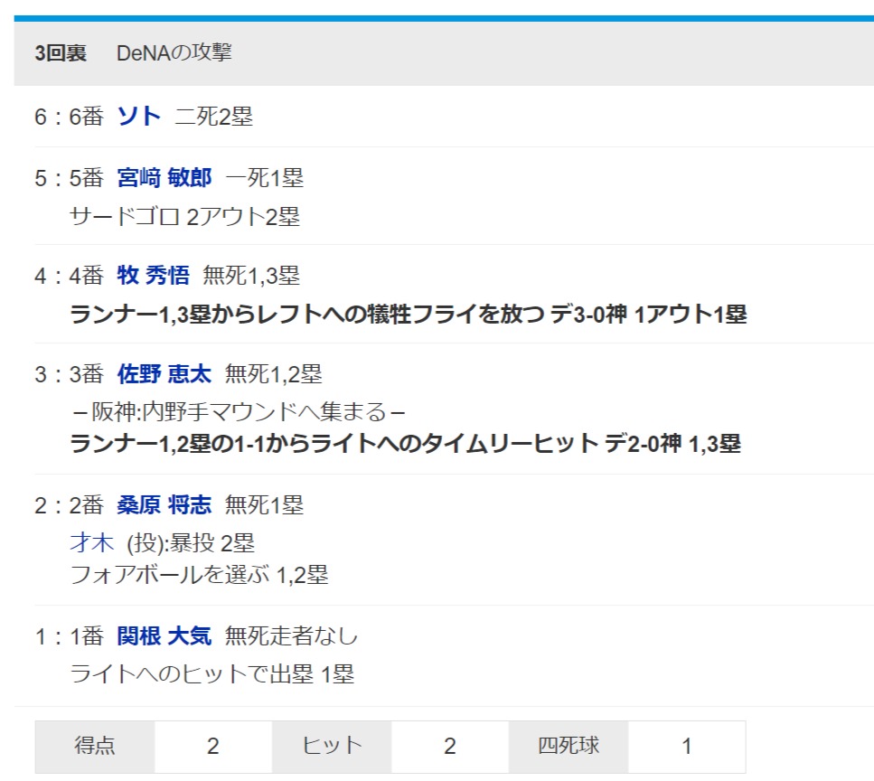874x781 pixels.
Task: Select the text ライトへのヒットで出塁 1塁
Action: point(212,674)
